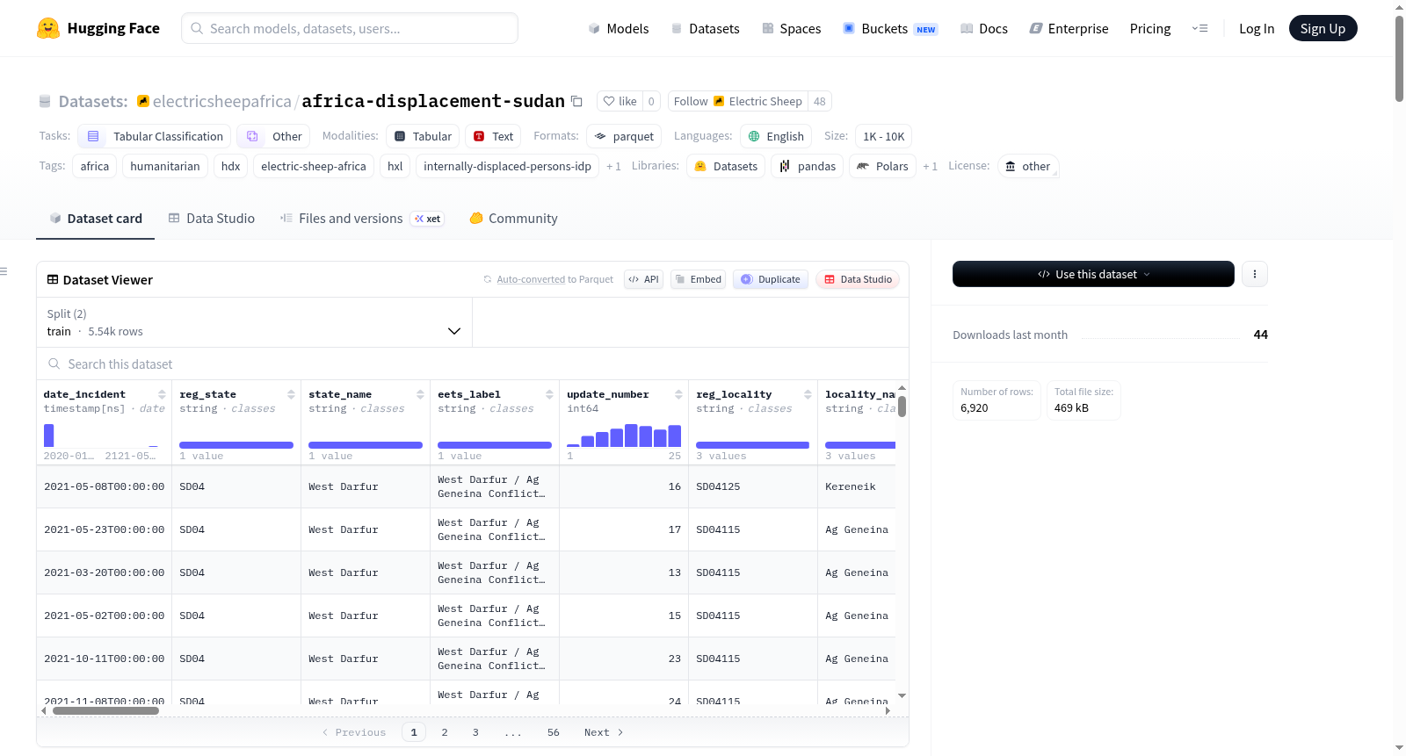Screen dimensions: 1406x756
Task: Sort by the state_name column sort icon
Action: tap(420, 394)
